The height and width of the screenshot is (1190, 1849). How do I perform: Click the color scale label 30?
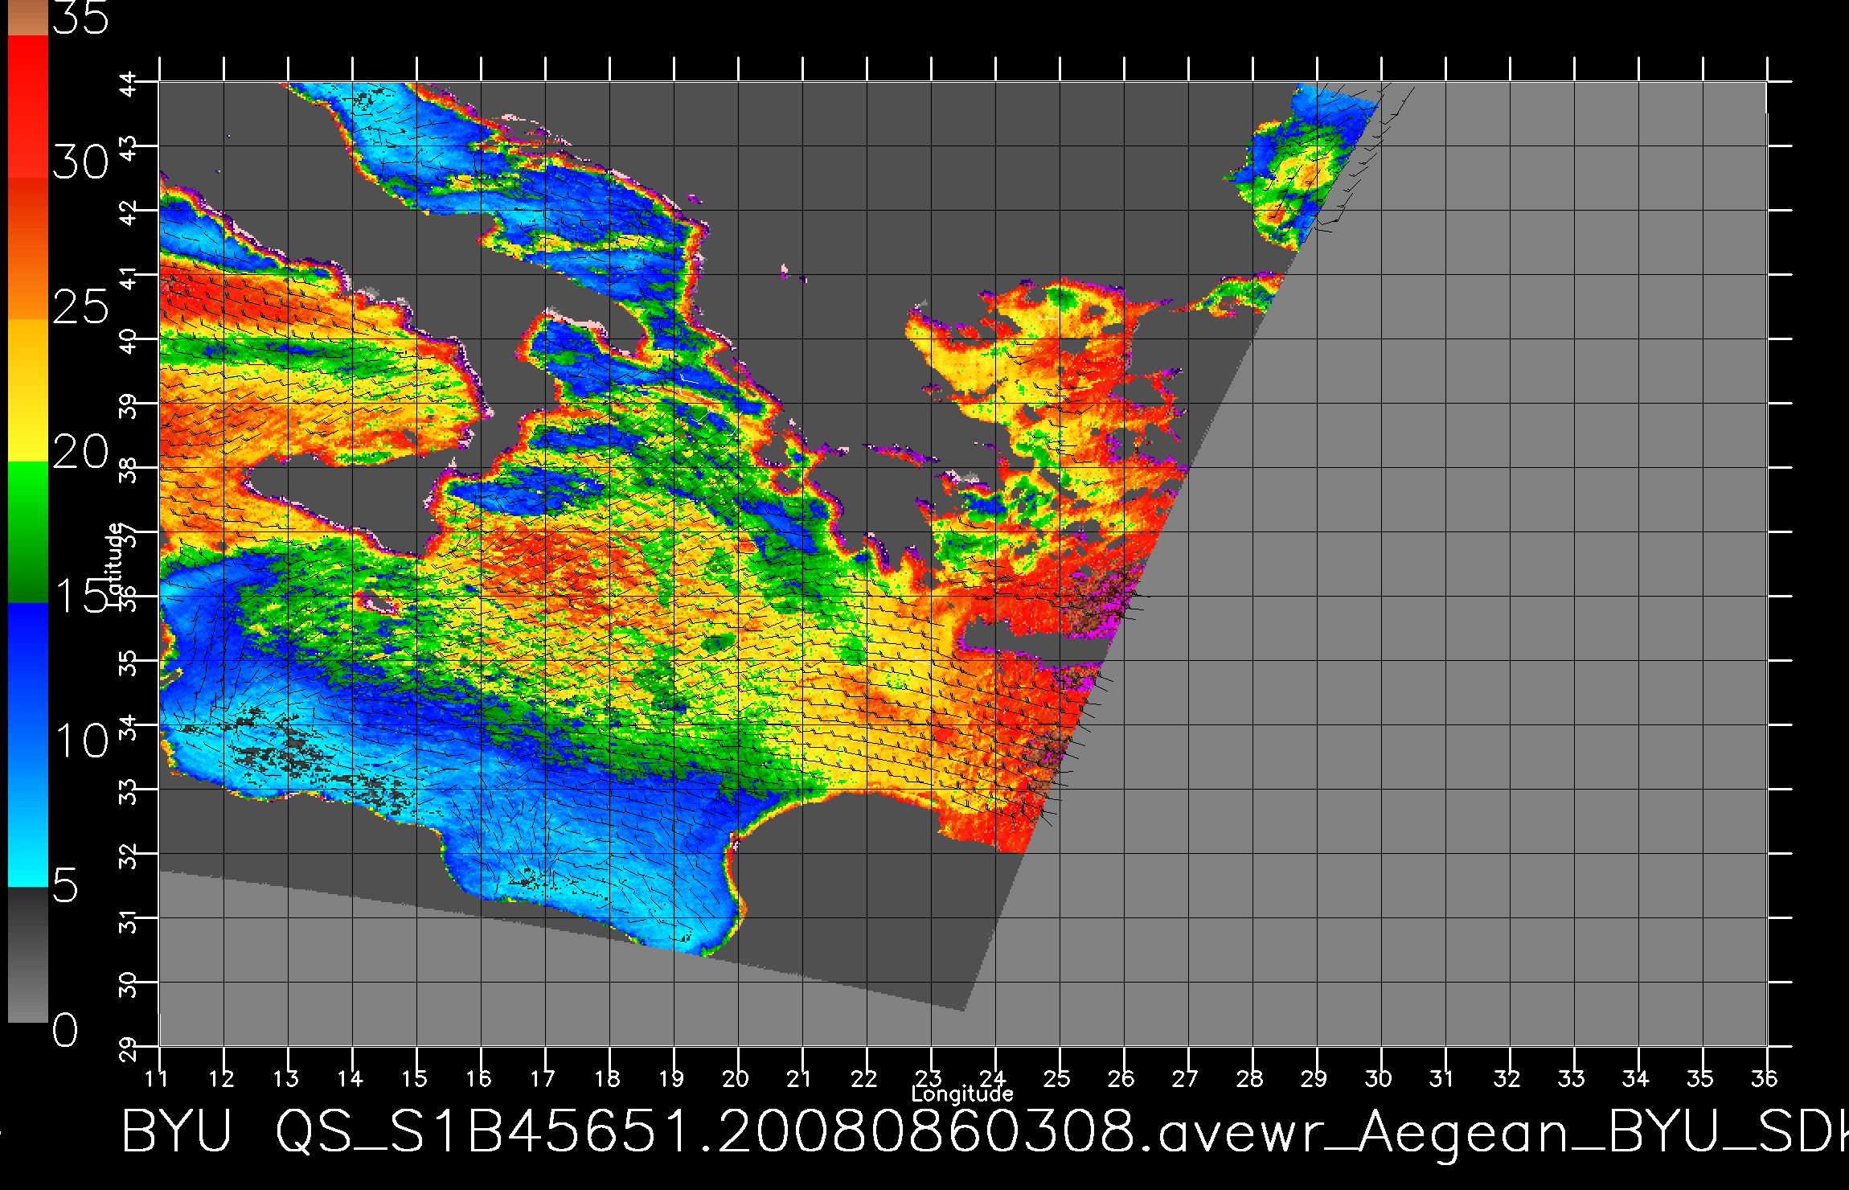(x=80, y=163)
